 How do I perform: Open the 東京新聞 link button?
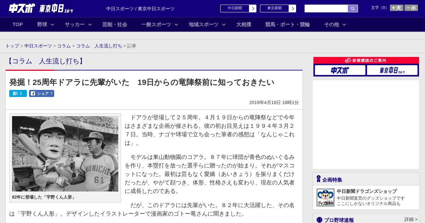(274, 8)
